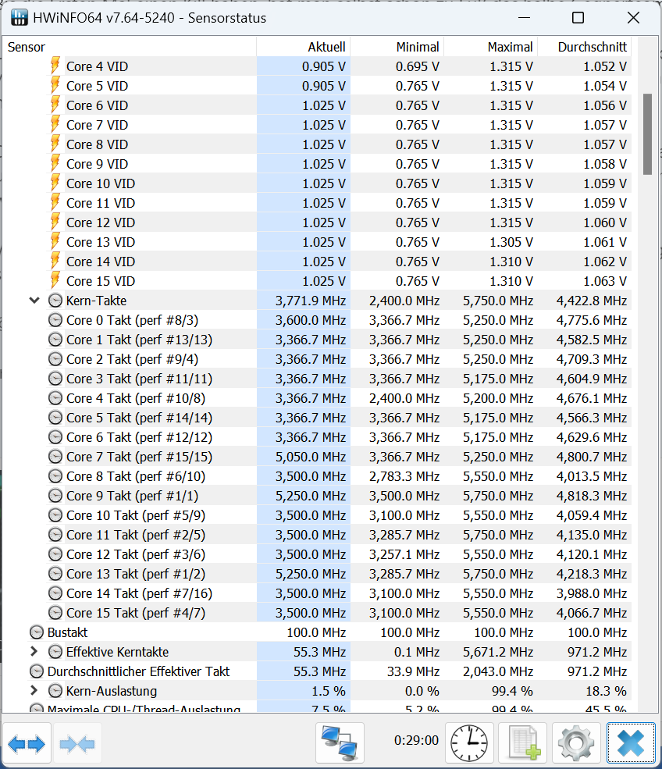Open sensor settings gear icon
Viewport: 662px width, 769px height.
tap(575, 743)
